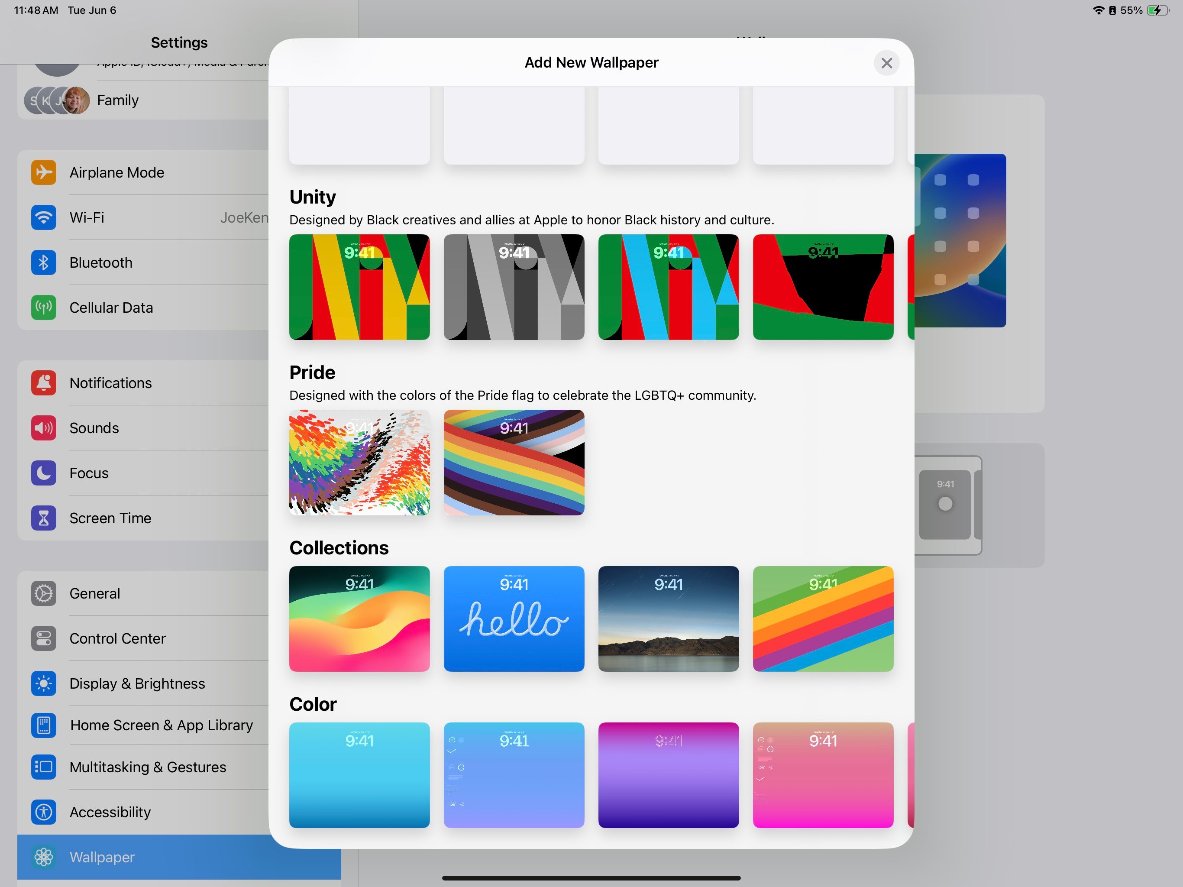This screenshot has width=1183, height=887.
Task: Tap the Home Screen & App Library icon
Action: tap(43, 725)
